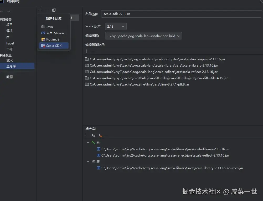Select java-diff-utils-4.15.jar path row
The image size is (263, 201).
[159, 78]
